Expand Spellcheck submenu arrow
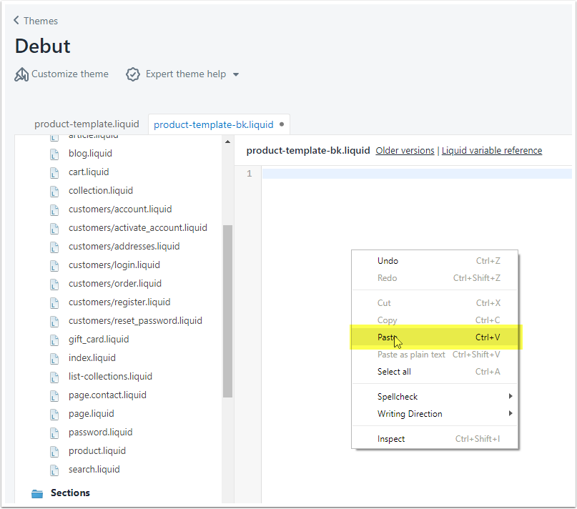577x509 pixels. pyautogui.click(x=511, y=396)
